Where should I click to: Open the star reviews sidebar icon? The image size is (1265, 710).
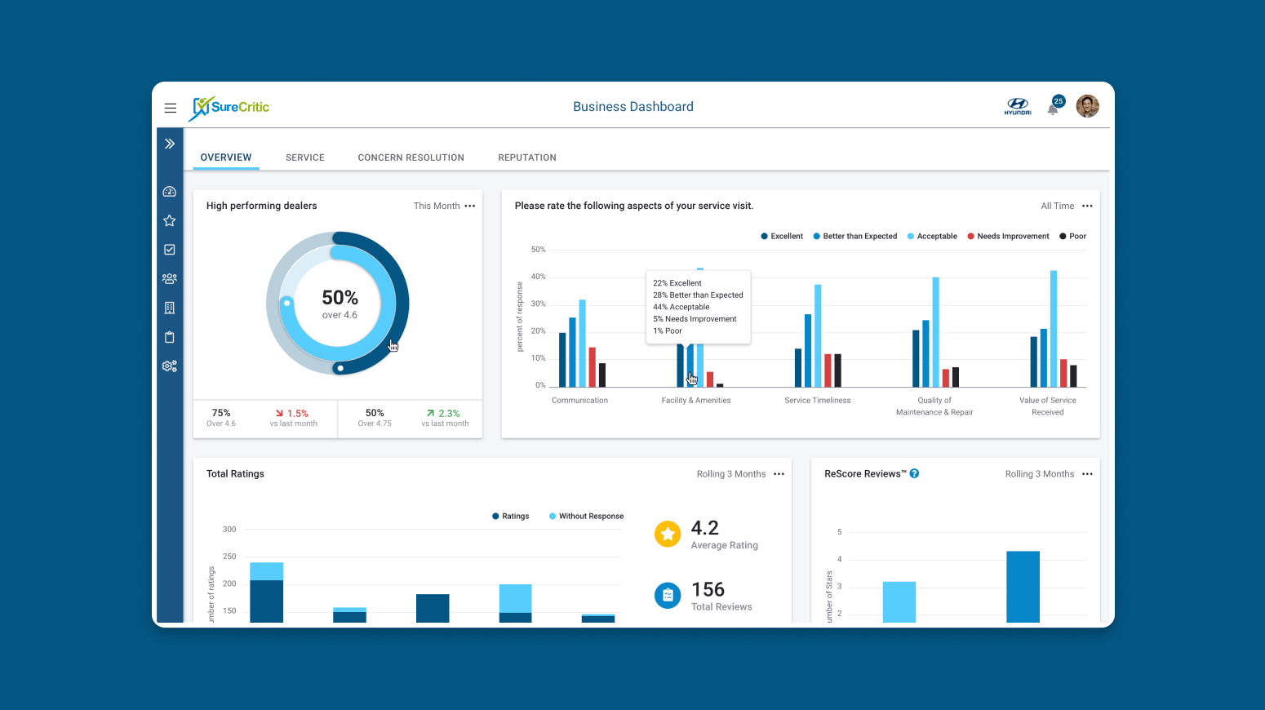coord(170,220)
